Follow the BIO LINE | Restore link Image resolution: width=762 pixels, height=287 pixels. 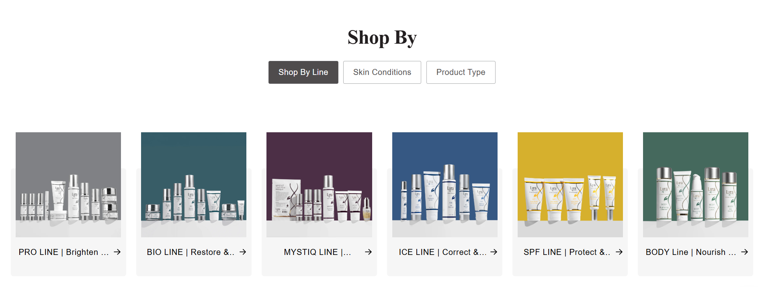coord(190,252)
